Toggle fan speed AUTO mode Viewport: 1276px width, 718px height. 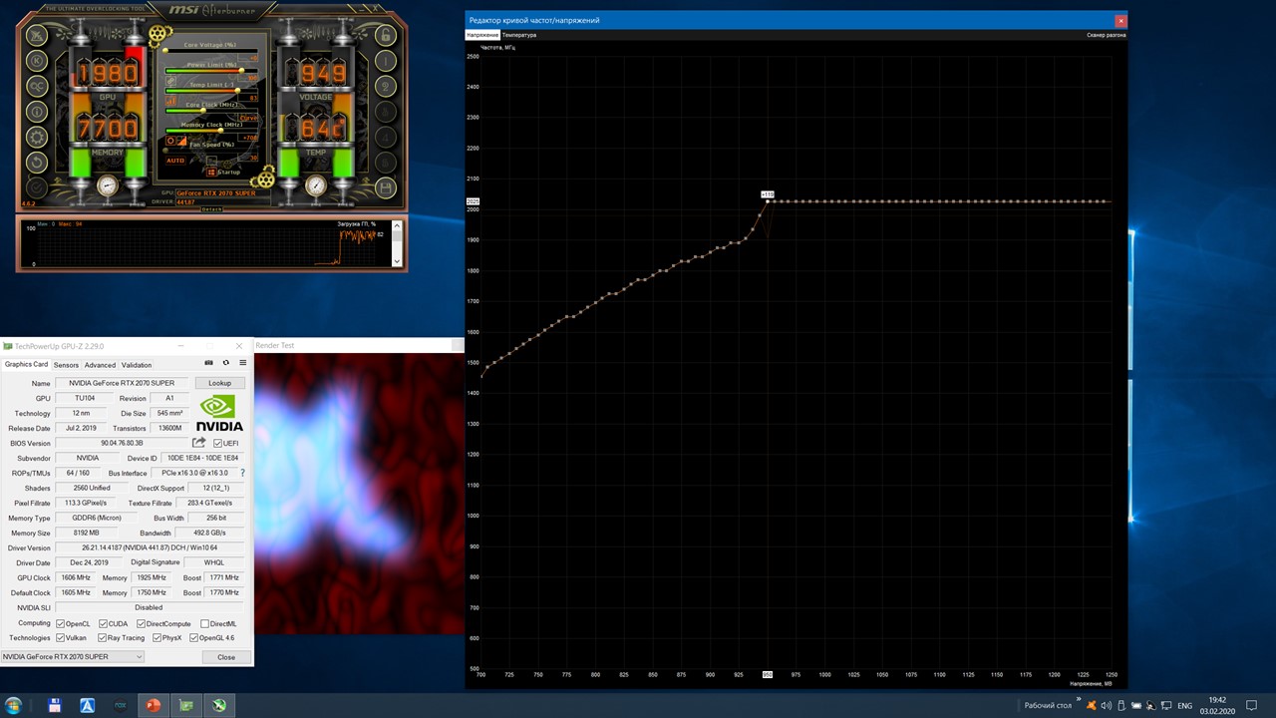[x=175, y=161]
